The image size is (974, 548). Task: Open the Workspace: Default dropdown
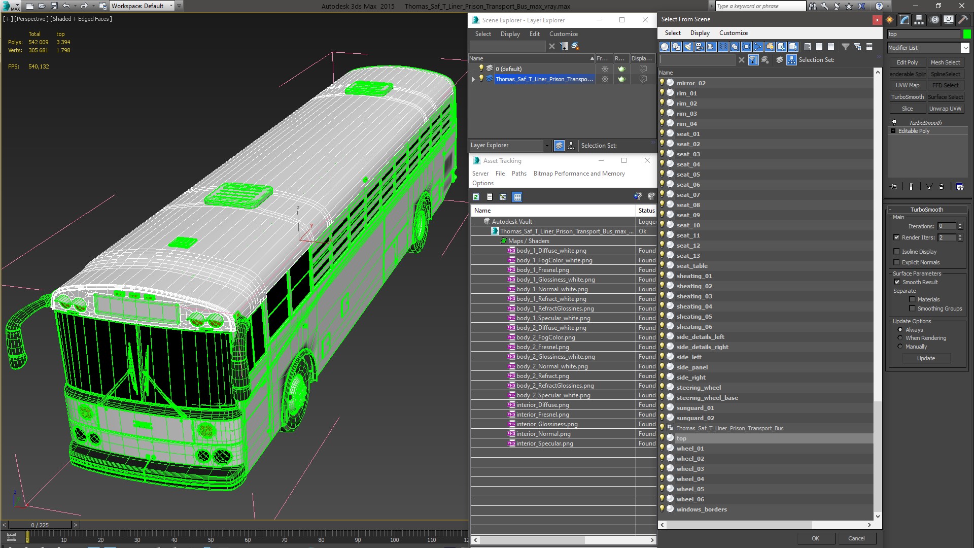(143, 6)
